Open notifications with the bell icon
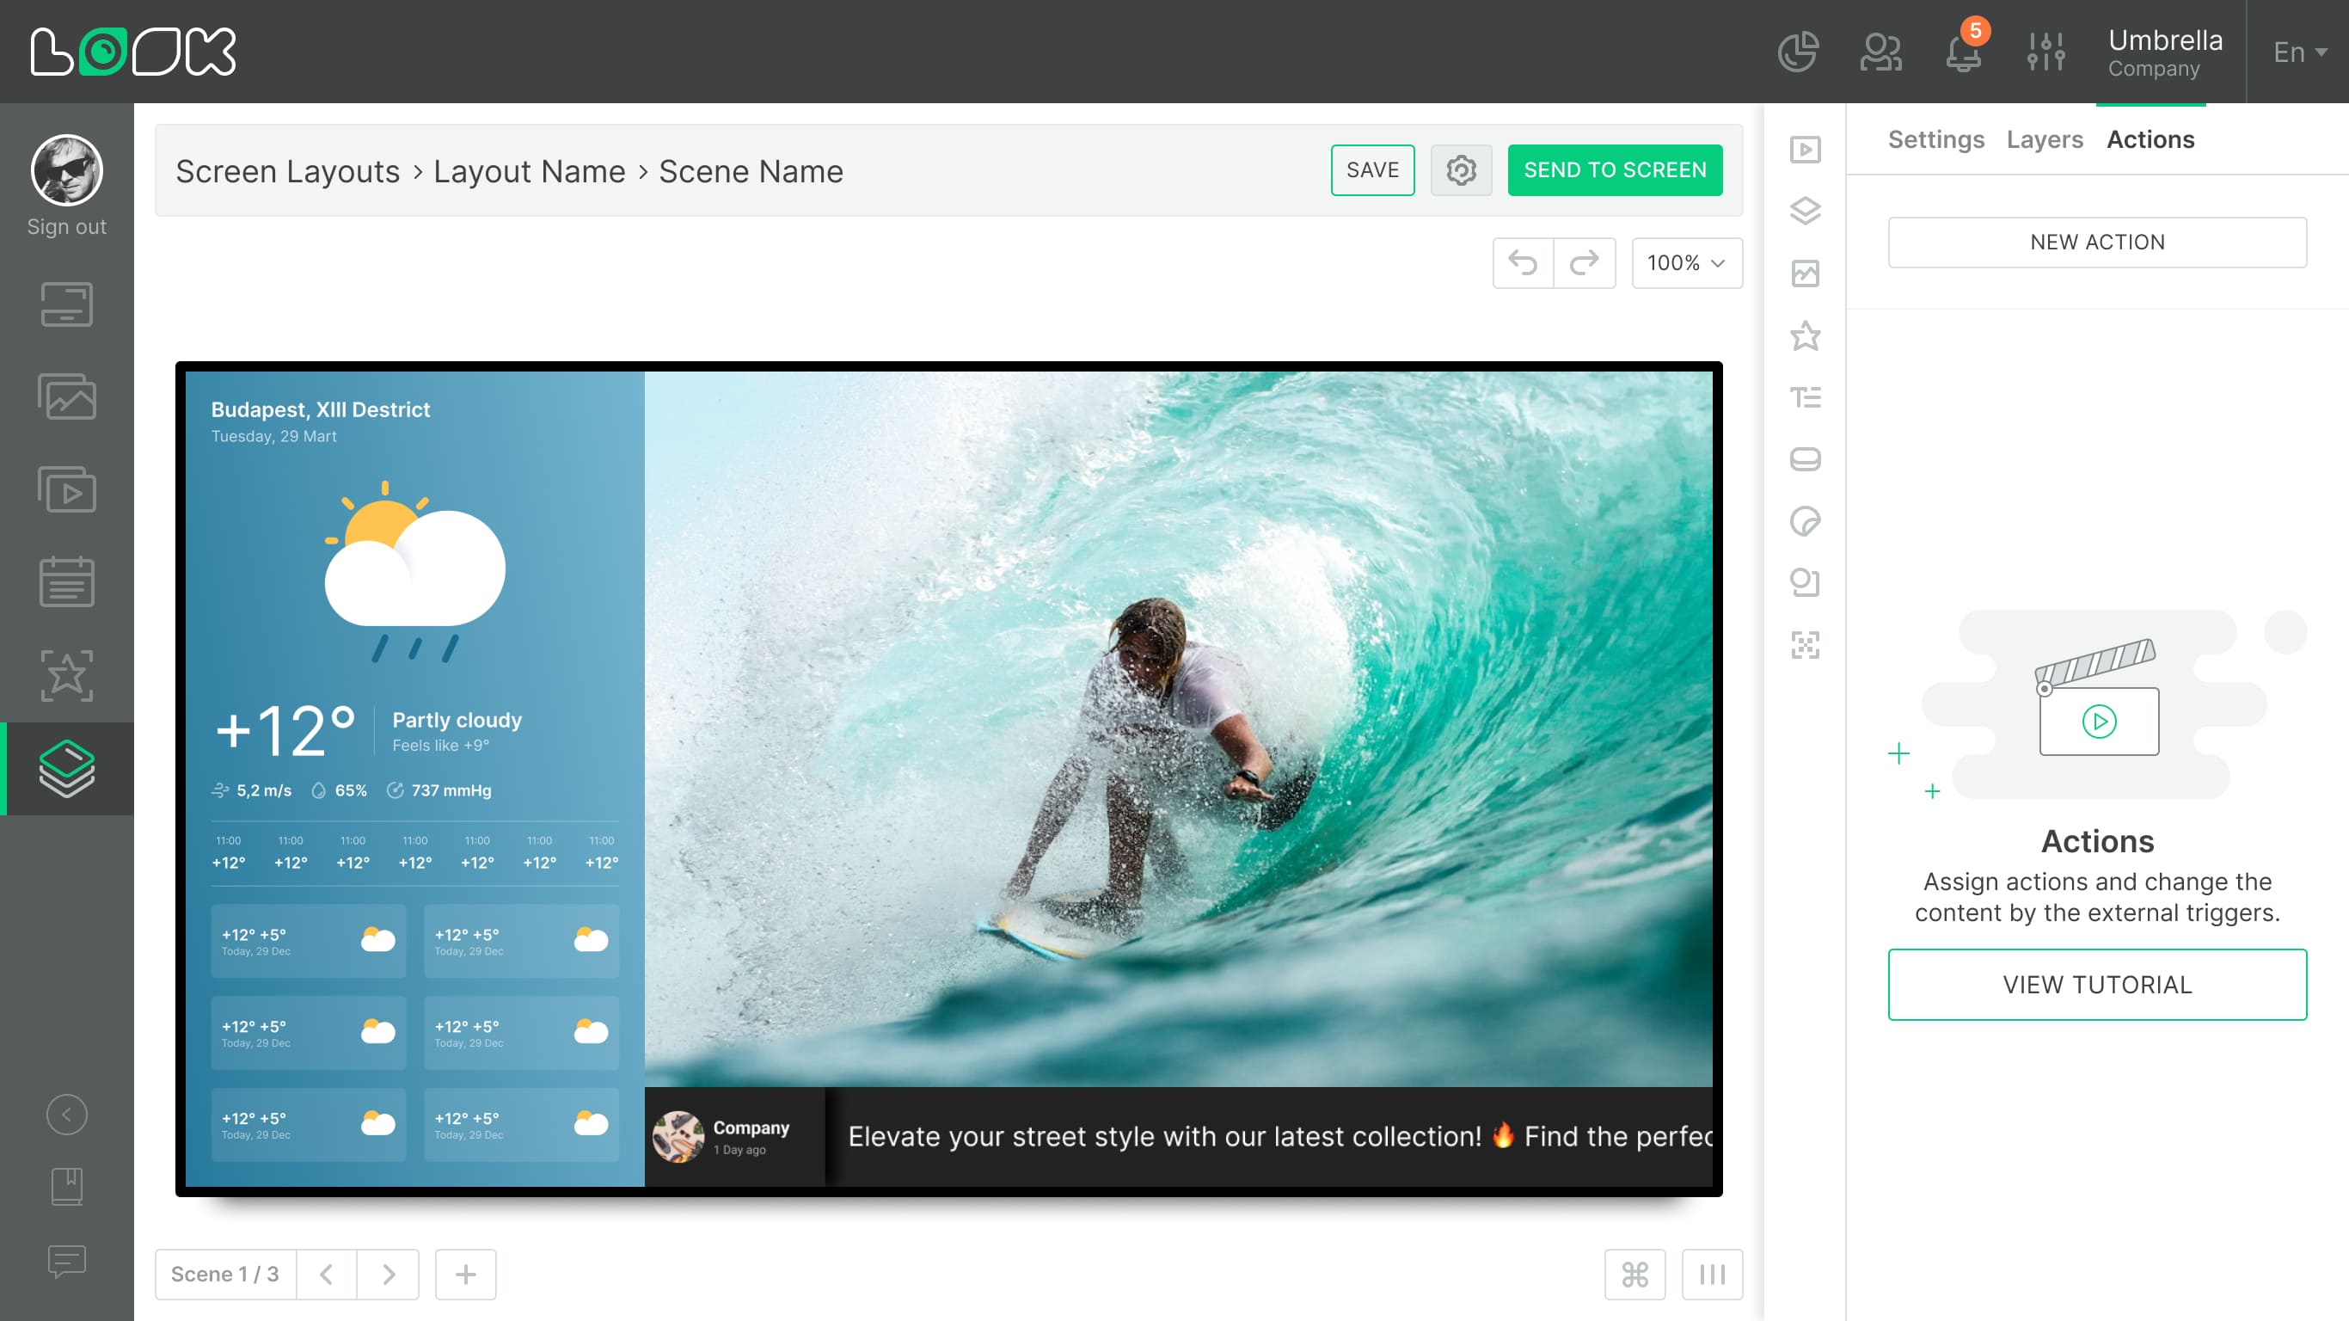The height and width of the screenshot is (1321, 2349). 1962,55
